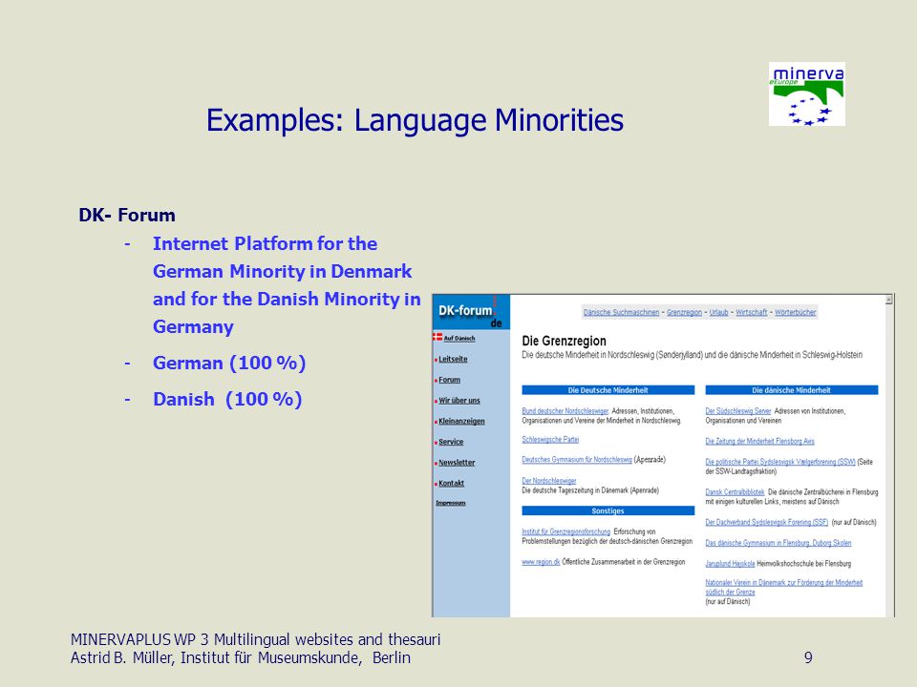Open 'Nationaler Verein in Dänemark' link
Image resolution: width=917 pixels, height=687 pixels.
tap(783, 587)
